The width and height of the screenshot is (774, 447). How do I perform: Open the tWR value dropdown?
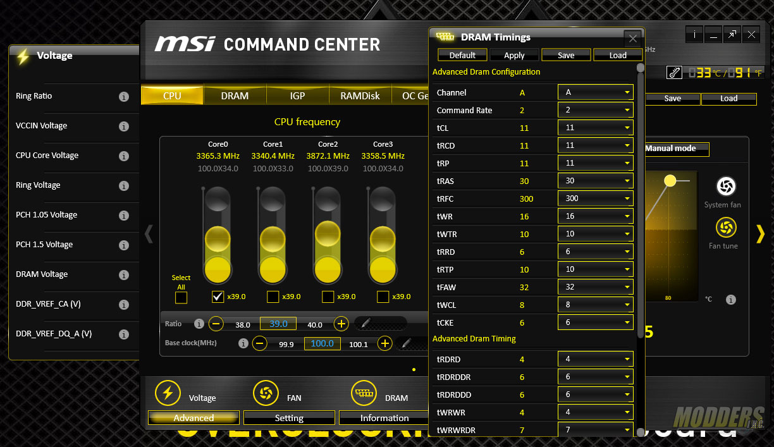[595, 216]
